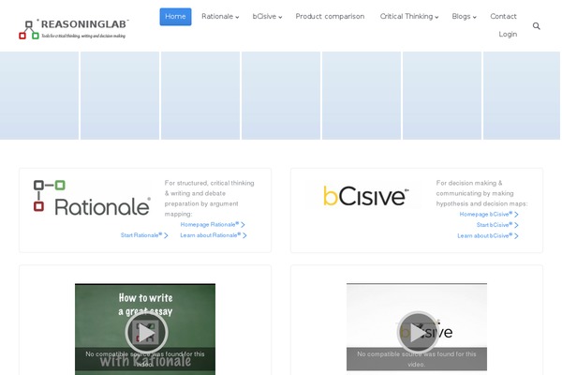The height and width of the screenshot is (375, 562).
Task: Click the Login link
Action: point(508,35)
